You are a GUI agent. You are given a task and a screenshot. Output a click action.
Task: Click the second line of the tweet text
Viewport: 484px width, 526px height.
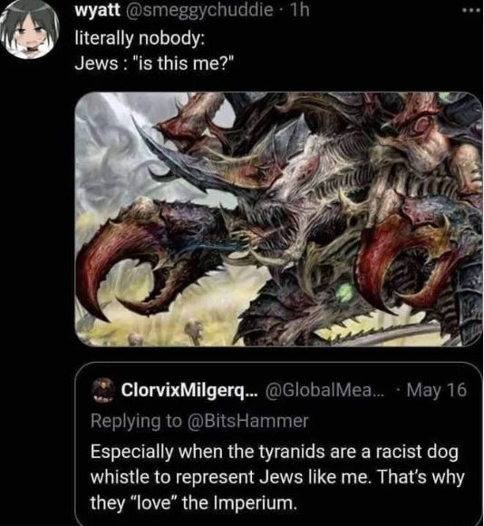pyautogui.click(x=154, y=63)
